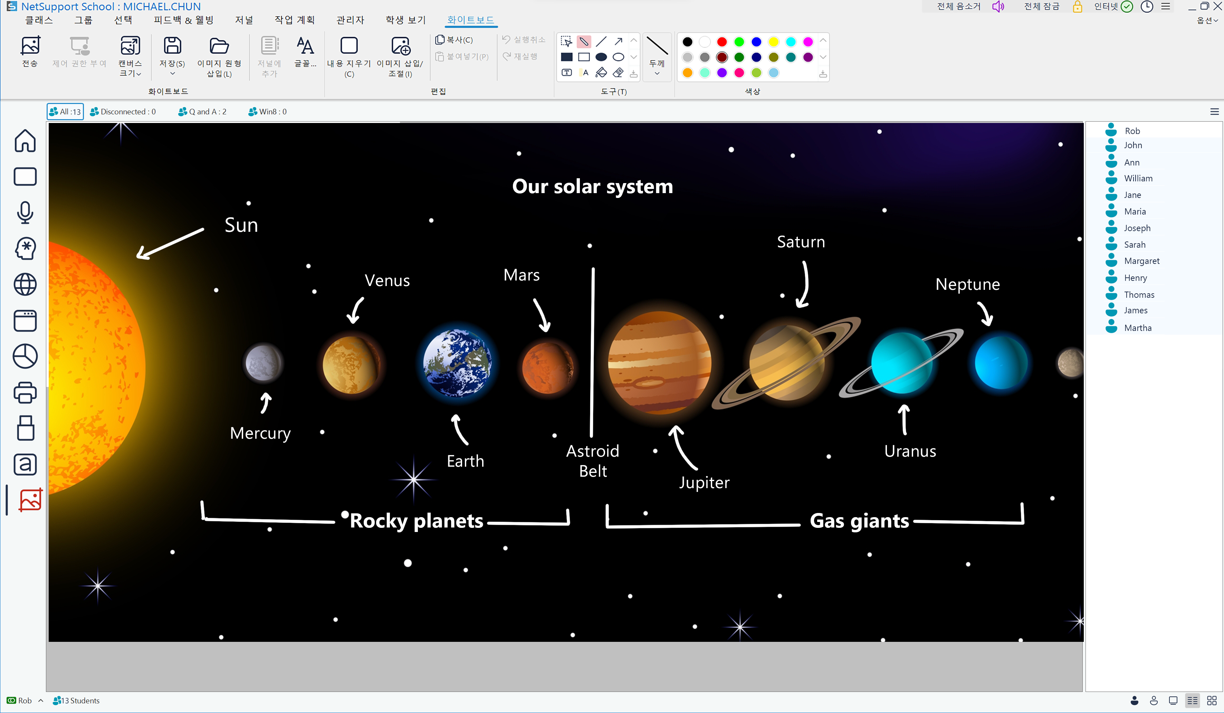The width and height of the screenshot is (1224, 713).
Task: Toggle the 전체 잠금 lock all padlock
Action: (x=1077, y=7)
